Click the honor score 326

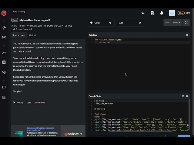[x=188, y=13]
